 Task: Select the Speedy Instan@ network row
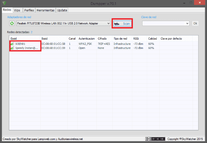pyautogui.click(x=103, y=48)
